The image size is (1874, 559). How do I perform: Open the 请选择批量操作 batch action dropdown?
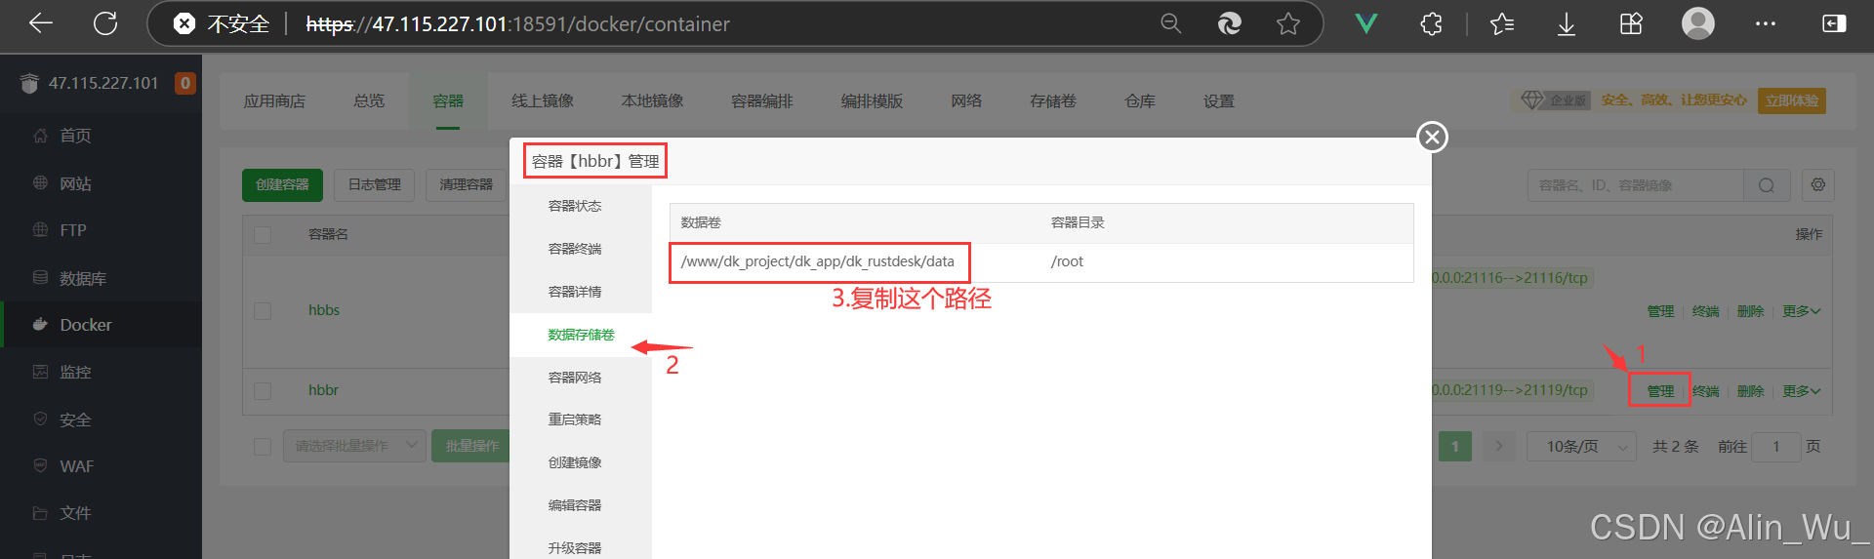(x=354, y=446)
